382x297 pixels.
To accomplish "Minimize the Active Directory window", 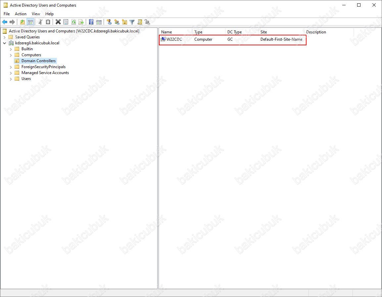I will (x=344, y=5).
